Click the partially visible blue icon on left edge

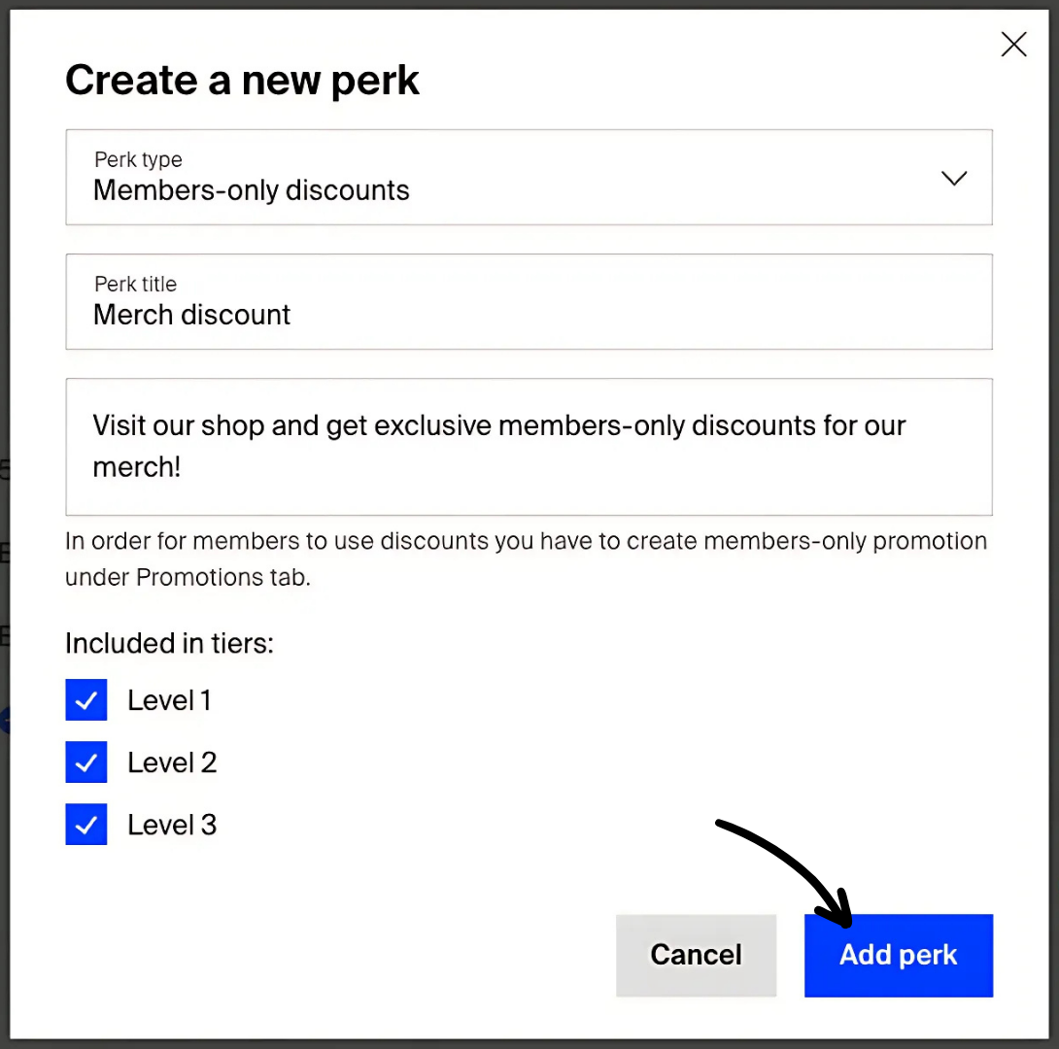tap(7, 721)
